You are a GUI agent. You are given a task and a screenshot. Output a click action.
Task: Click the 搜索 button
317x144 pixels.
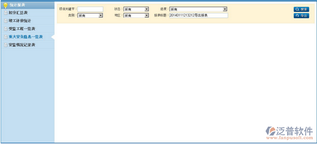point(301,9)
